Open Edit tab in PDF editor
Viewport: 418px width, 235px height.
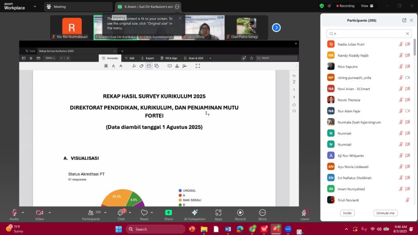pos(129,58)
